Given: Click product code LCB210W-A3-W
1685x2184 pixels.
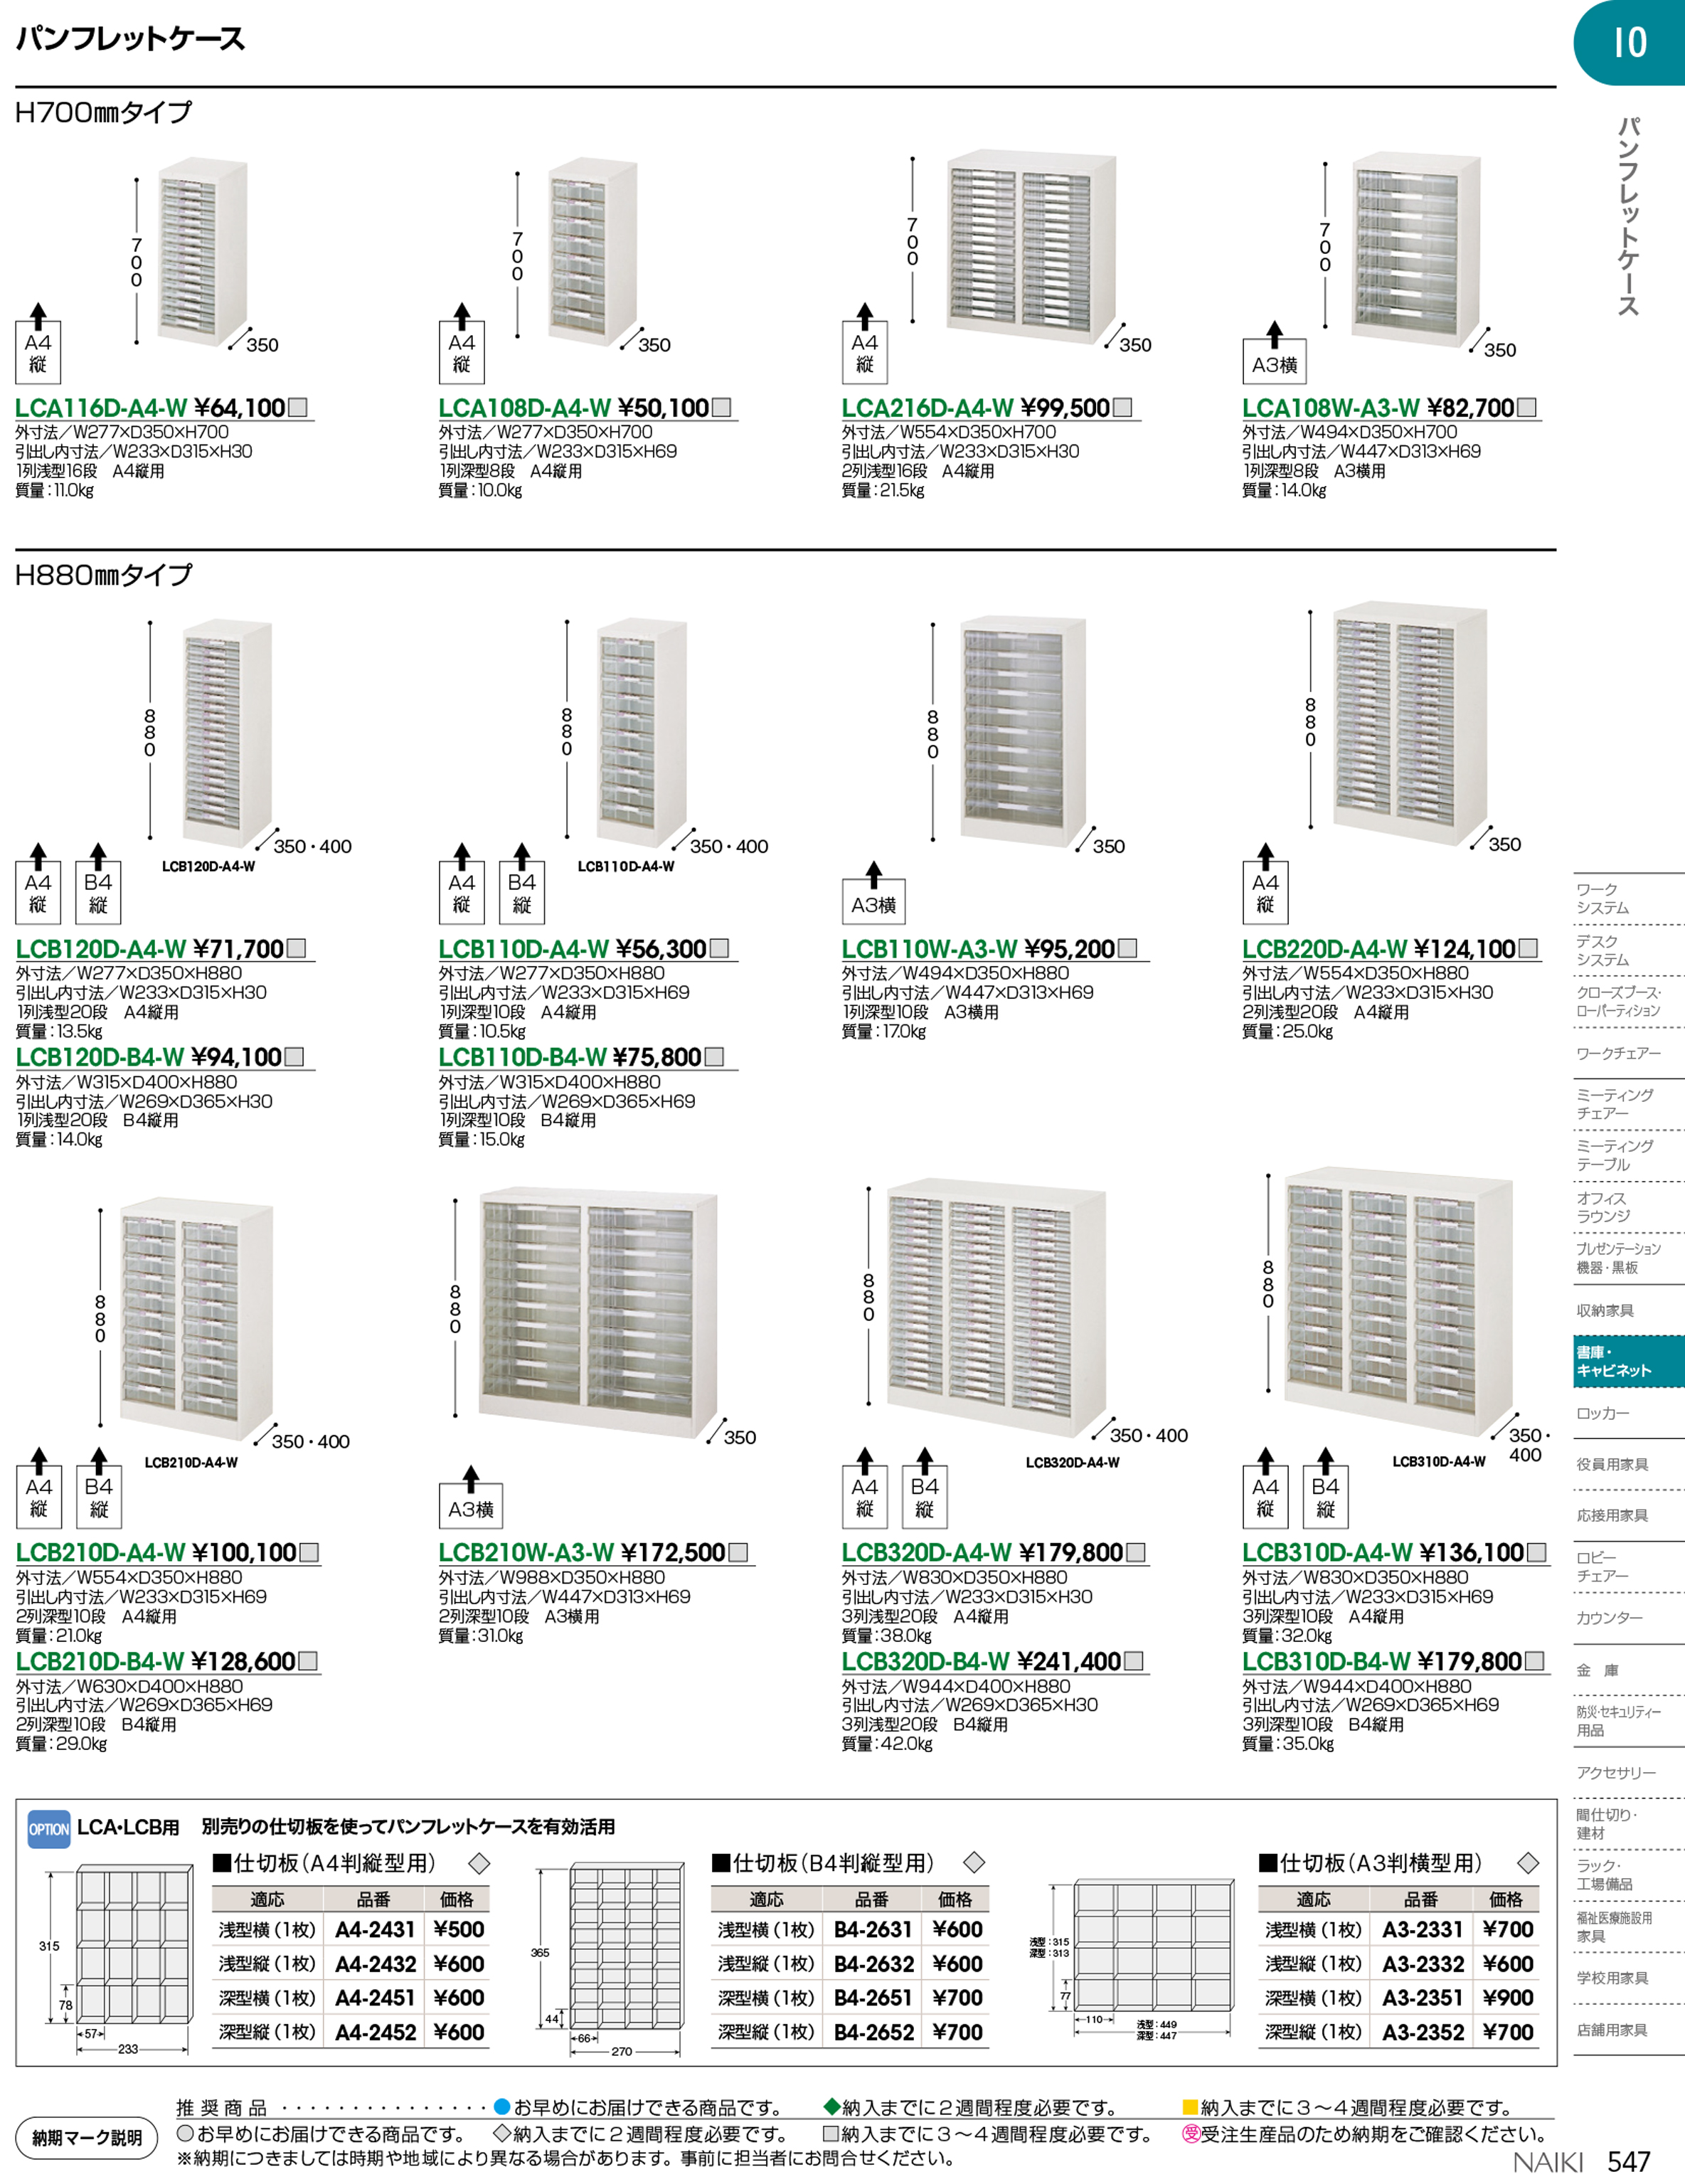Looking at the screenshot, I should pyautogui.click(x=526, y=1553).
